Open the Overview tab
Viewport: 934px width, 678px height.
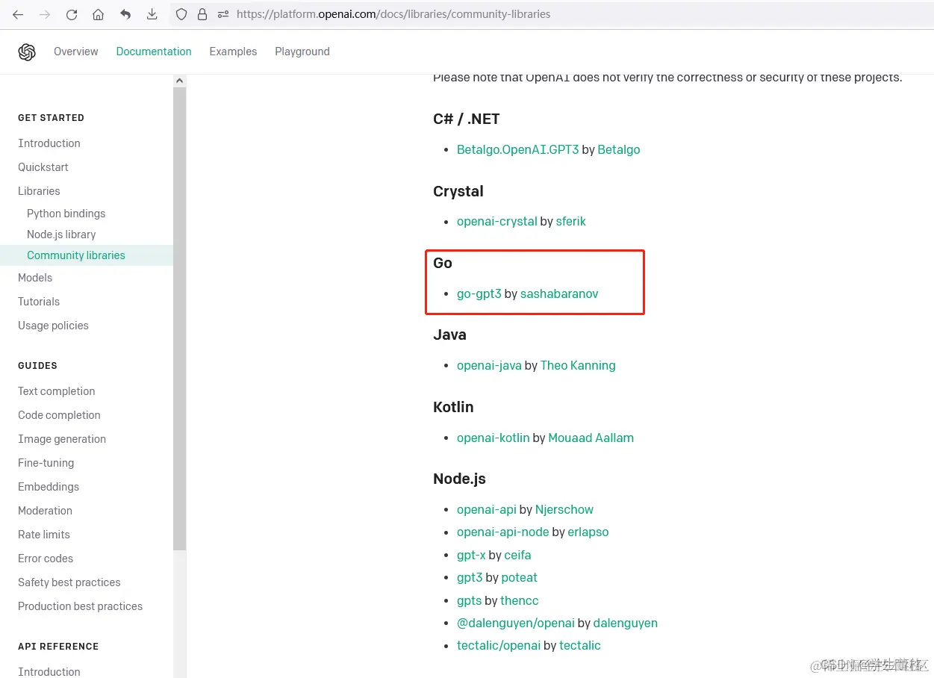tap(76, 52)
